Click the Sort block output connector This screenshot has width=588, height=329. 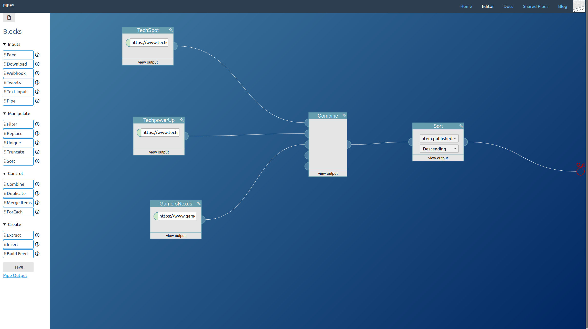465,142
